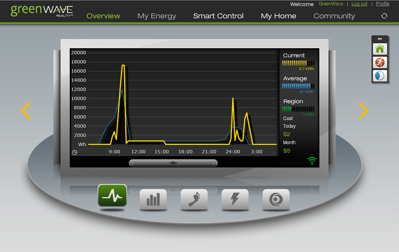Open the swirl icon view
The width and height of the screenshot is (399, 252).
276,199
